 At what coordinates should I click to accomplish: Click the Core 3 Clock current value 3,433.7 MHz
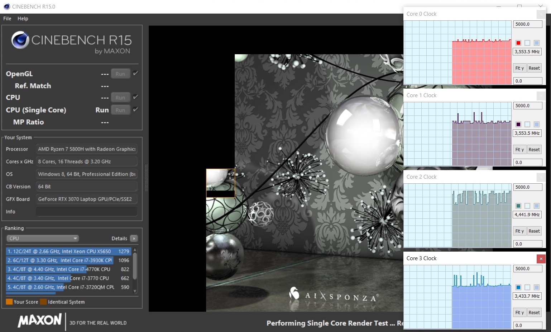pyautogui.click(x=528, y=296)
